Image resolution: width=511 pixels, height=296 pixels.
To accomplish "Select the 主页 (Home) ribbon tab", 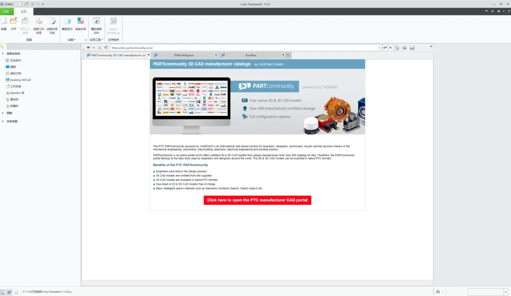I will pos(24,12).
